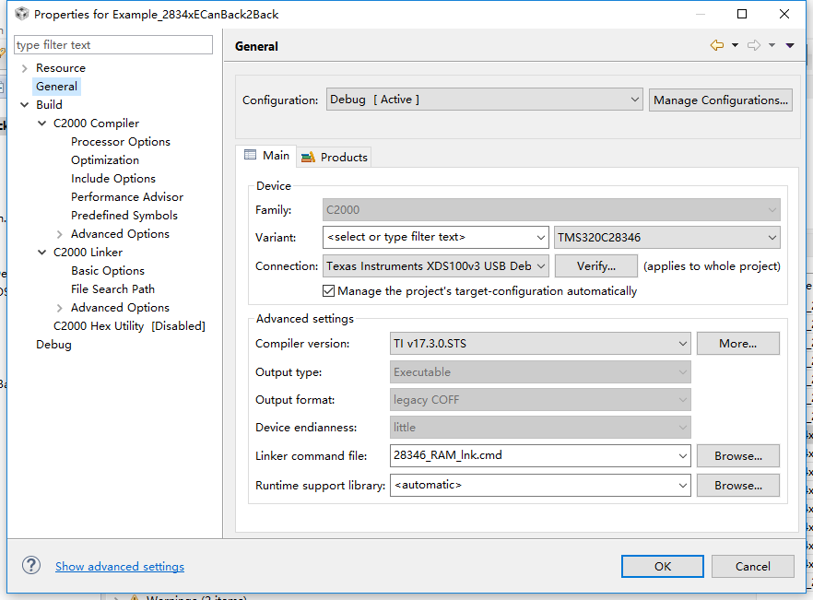Open the back history dropdown arrow
813x600 pixels.
pos(735,45)
